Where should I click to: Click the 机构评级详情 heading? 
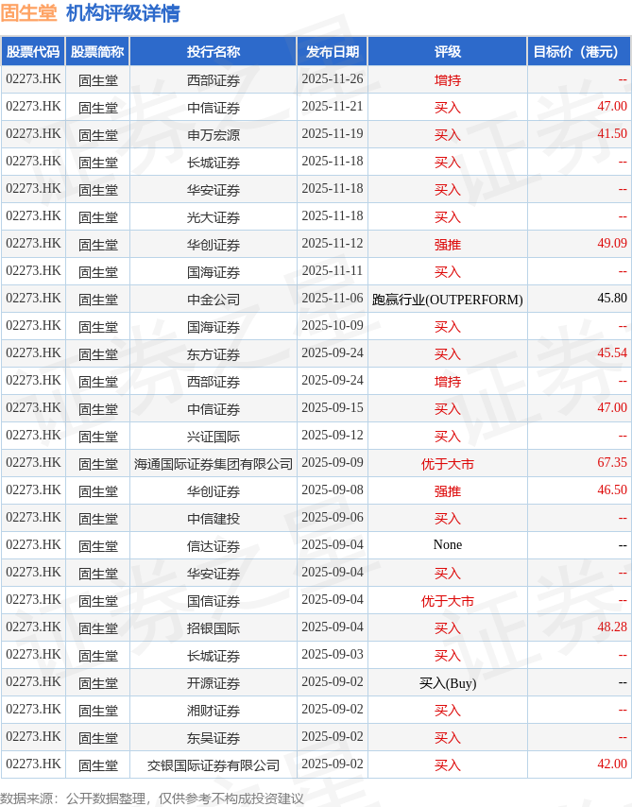point(123,13)
